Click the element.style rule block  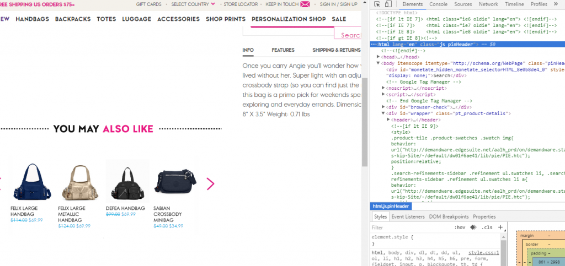click(435, 241)
